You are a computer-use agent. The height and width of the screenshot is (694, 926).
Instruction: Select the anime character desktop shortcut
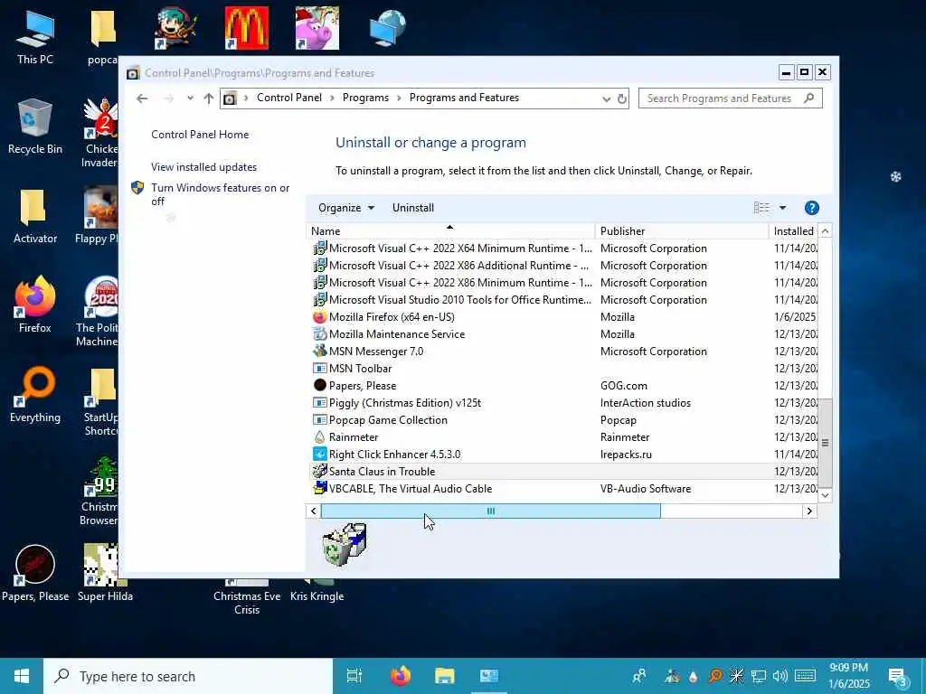click(175, 28)
